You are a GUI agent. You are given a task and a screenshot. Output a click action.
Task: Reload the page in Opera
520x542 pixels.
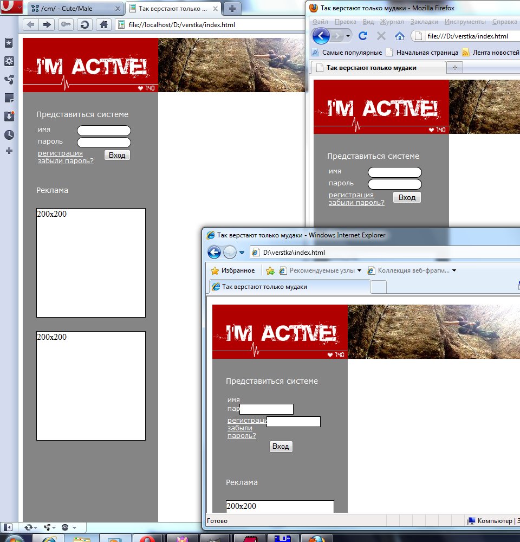(x=84, y=24)
